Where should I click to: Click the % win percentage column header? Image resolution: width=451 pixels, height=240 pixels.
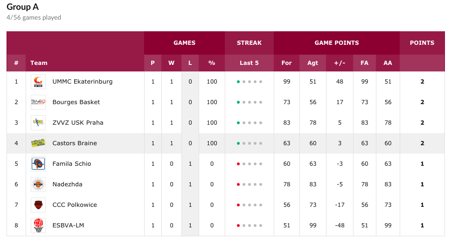(x=212, y=63)
